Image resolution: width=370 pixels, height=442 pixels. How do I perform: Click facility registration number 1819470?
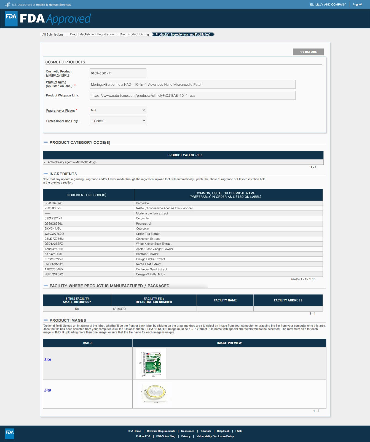[119, 309]
